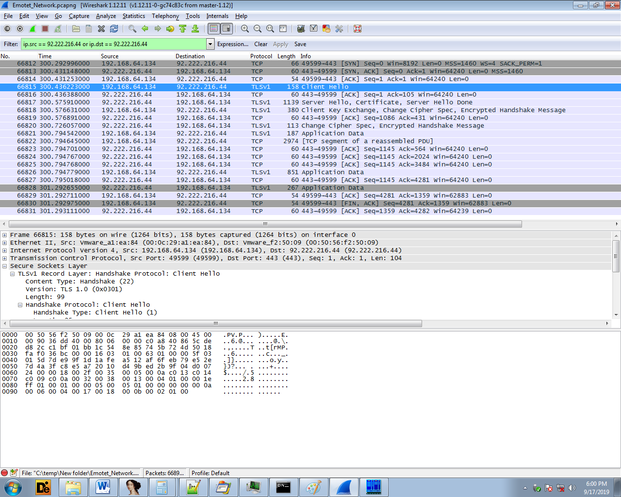Click into the display filter field
The image size is (621, 497).
click(x=114, y=44)
